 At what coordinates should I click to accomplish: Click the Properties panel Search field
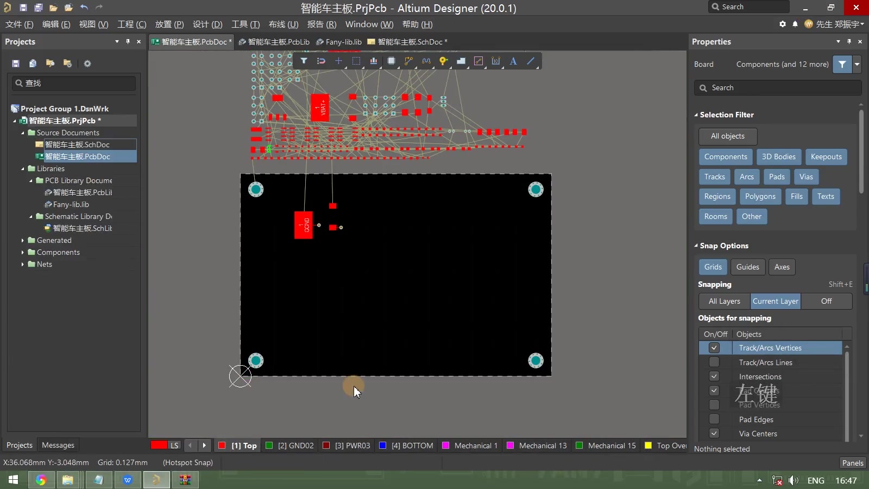tap(778, 87)
